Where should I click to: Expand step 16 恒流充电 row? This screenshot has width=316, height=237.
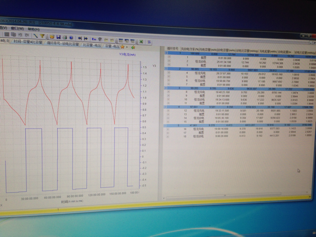168,129
